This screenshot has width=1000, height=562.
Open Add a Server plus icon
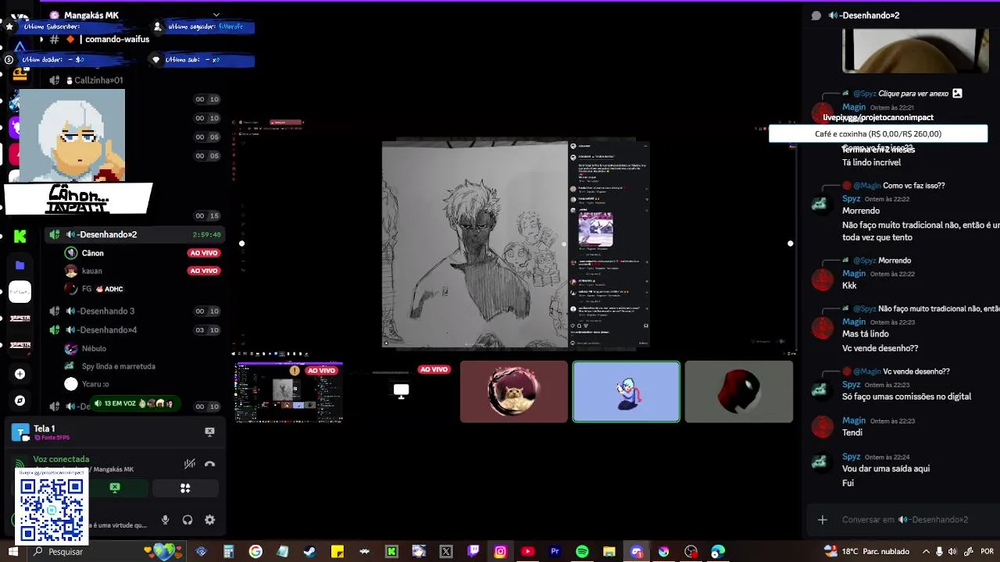pos(20,374)
